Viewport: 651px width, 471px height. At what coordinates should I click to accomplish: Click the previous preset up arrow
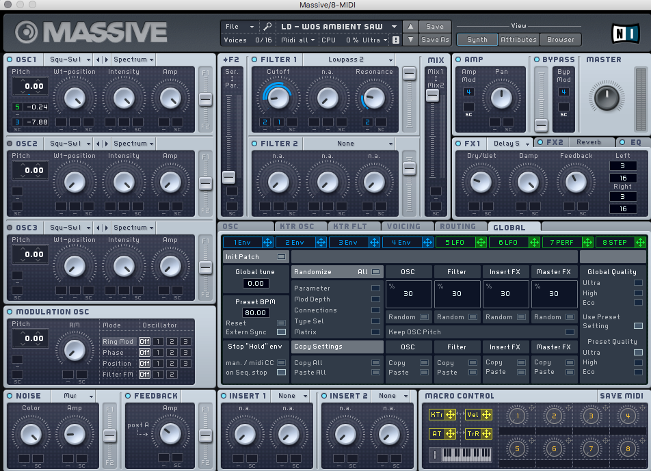click(410, 27)
